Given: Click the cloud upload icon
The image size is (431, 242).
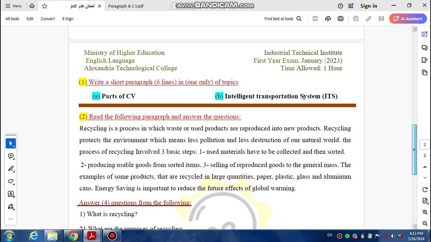Looking at the screenshot, I should 328,19.
